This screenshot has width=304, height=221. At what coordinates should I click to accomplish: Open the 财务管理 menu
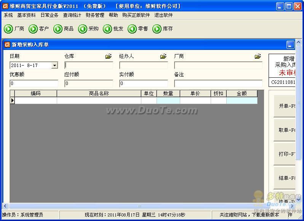point(95,15)
